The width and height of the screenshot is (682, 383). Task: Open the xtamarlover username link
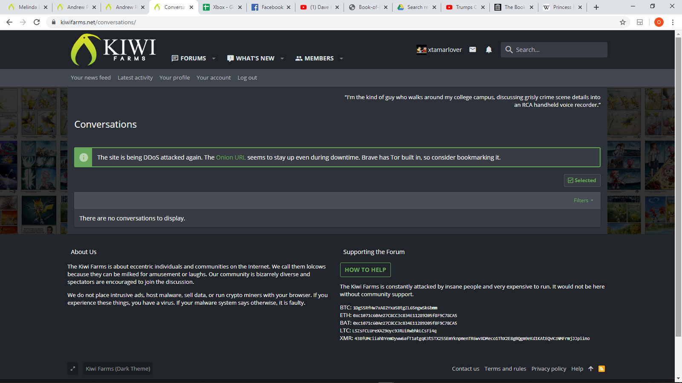[445, 50]
